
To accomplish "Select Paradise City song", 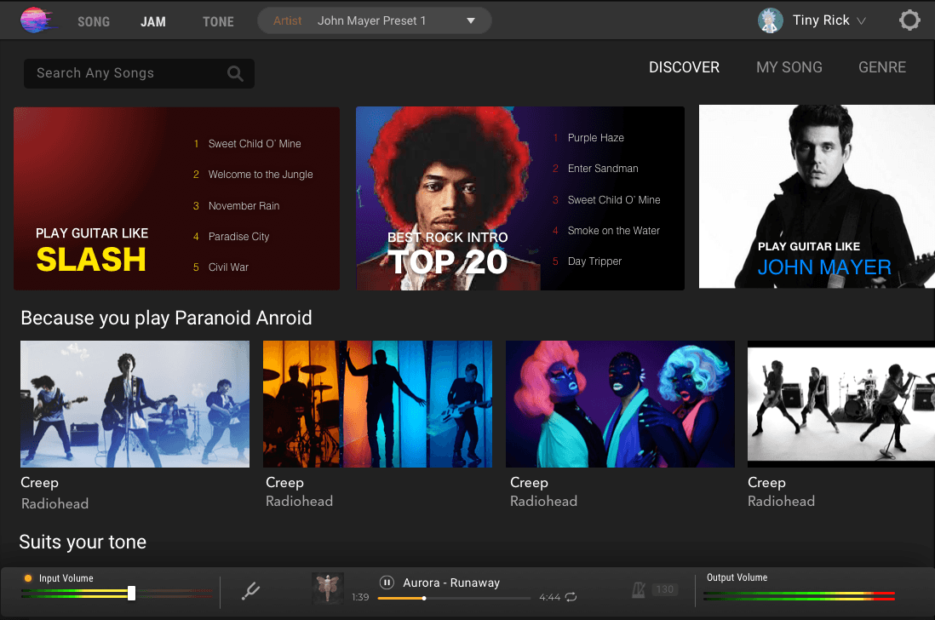I will [x=238, y=237].
